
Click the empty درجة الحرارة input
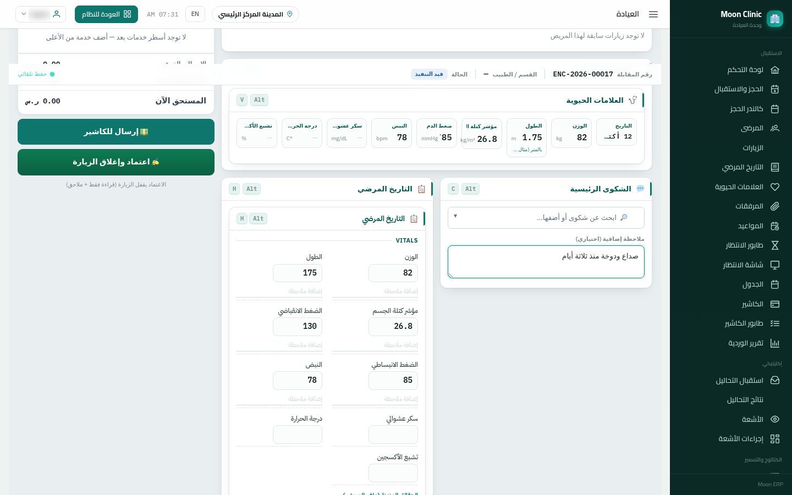click(x=298, y=435)
